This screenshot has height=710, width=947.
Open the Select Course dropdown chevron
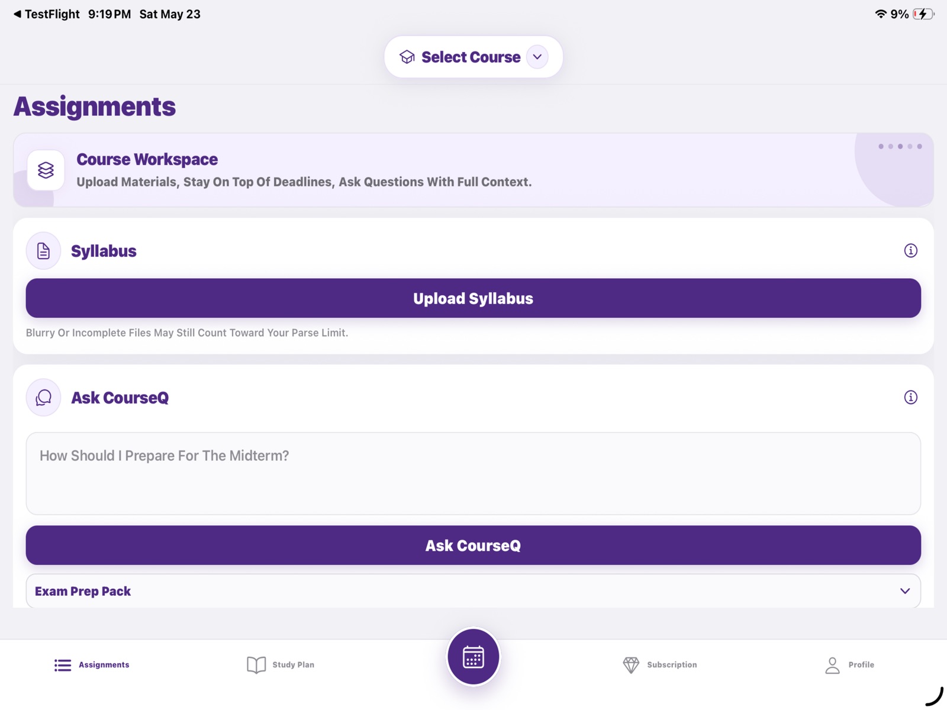click(537, 57)
